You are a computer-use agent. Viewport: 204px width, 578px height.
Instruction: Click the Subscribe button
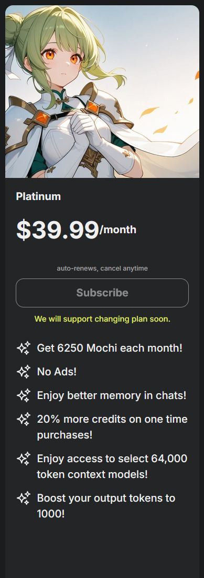click(102, 293)
